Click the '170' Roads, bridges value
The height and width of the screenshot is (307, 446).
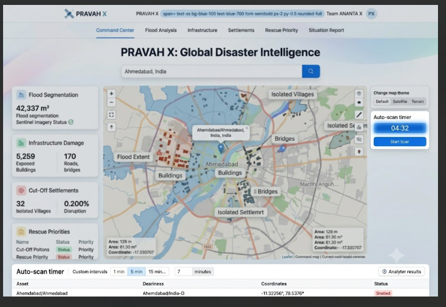pyautogui.click(x=70, y=156)
